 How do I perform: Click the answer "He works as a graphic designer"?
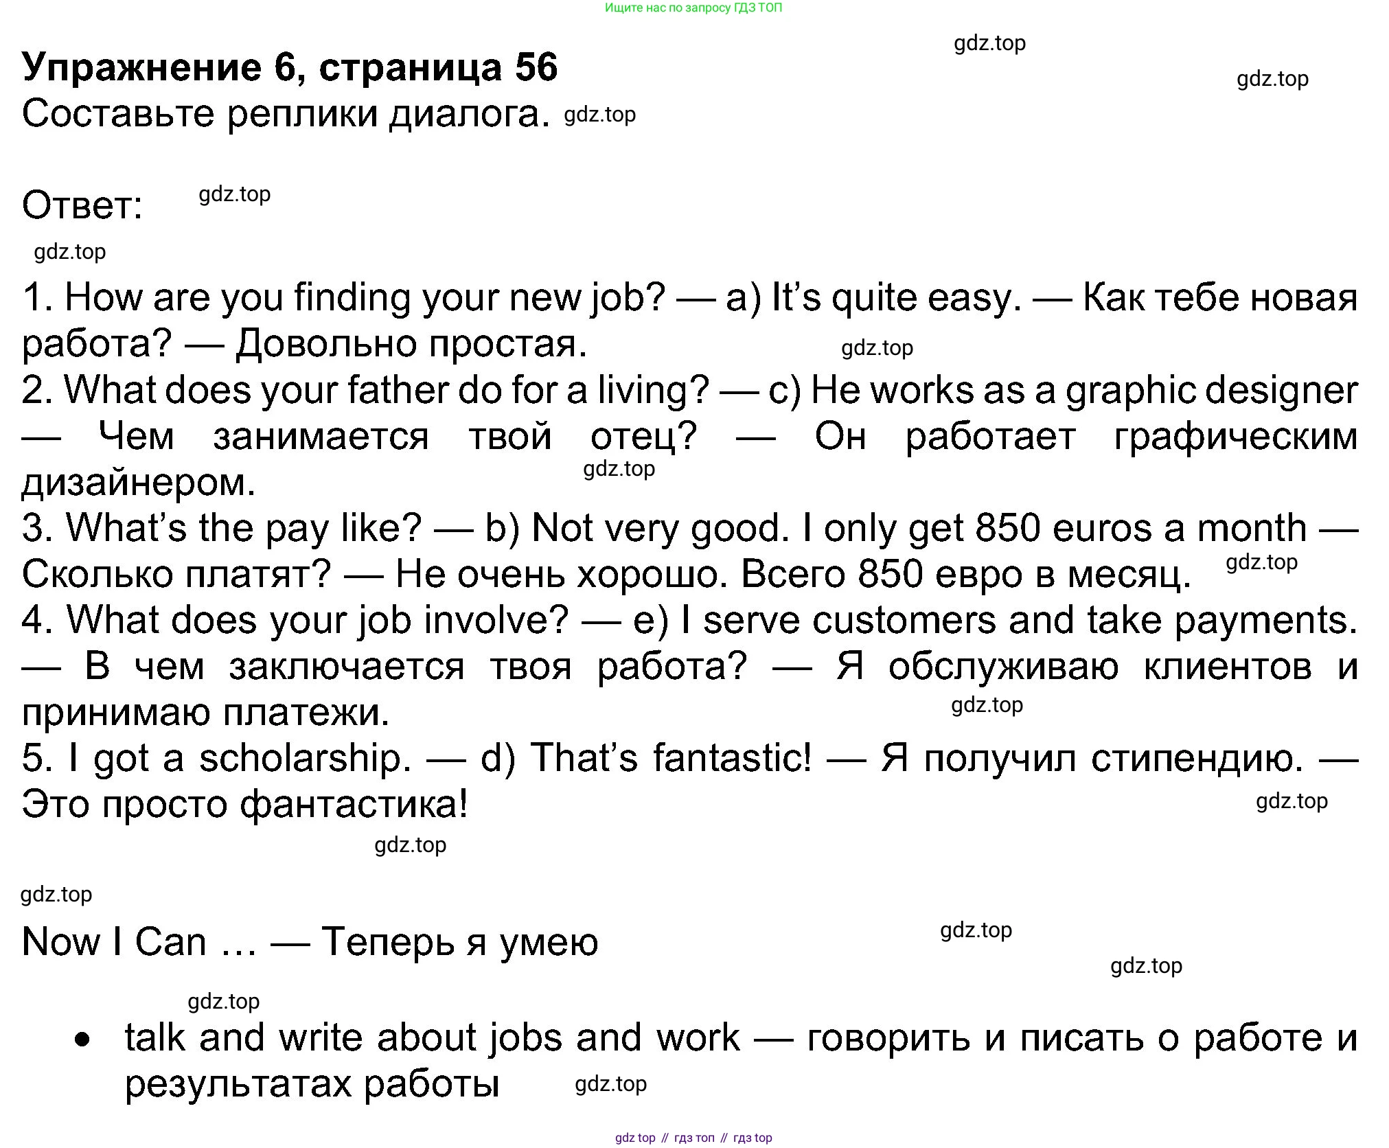(1084, 390)
